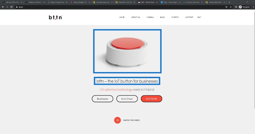Click the bt.tn logo
The height and width of the screenshot is (134, 255).
point(55,17)
